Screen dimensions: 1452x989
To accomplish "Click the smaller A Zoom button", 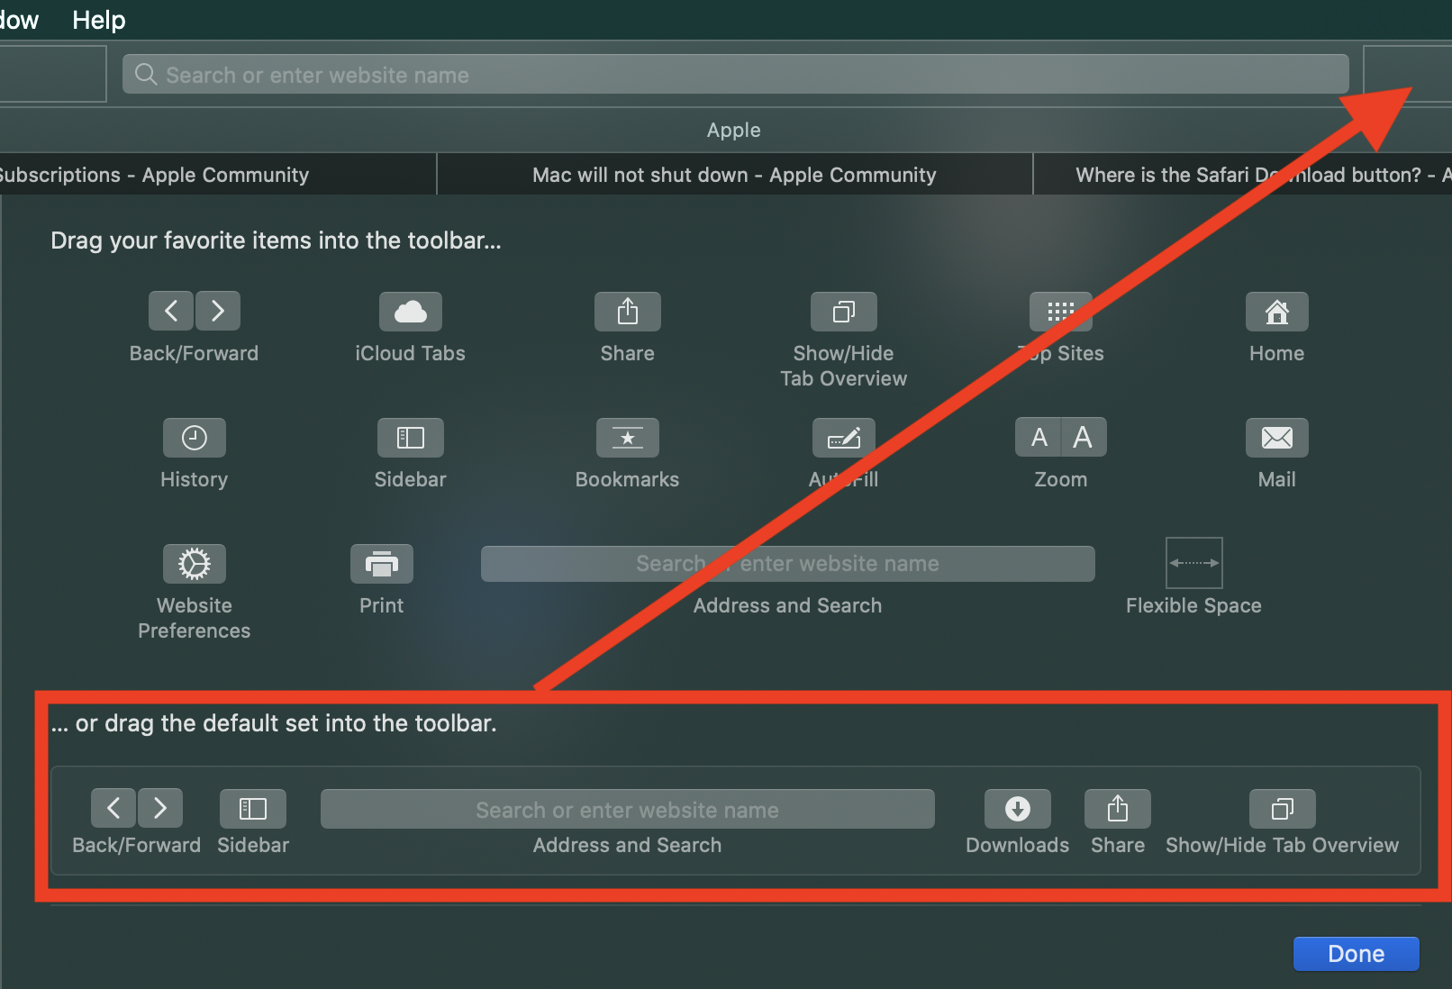I will [x=1039, y=437].
